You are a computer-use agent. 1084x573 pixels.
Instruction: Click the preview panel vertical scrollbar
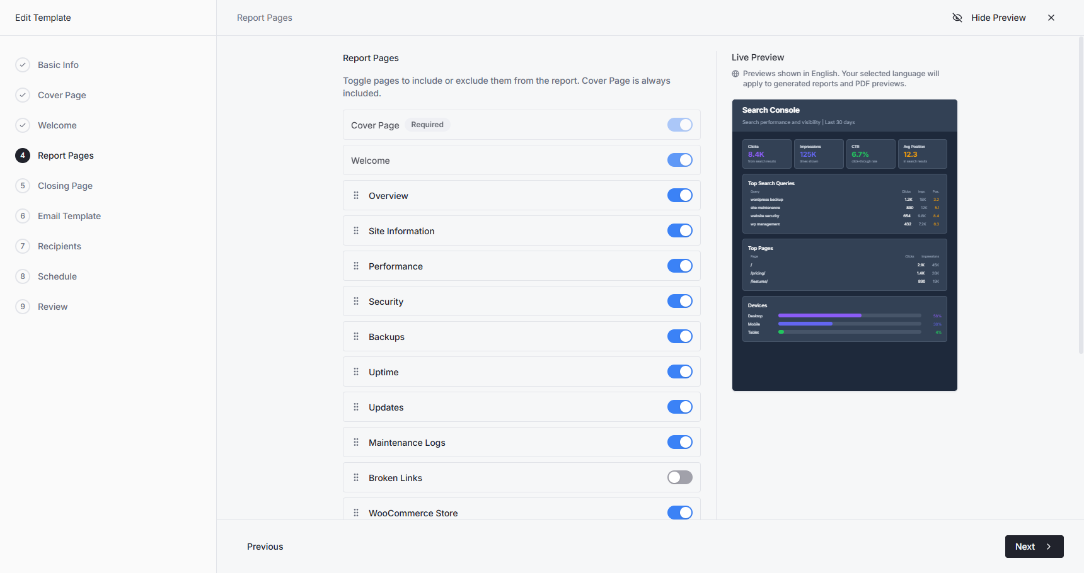pyautogui.click(x=1081, y=195)
